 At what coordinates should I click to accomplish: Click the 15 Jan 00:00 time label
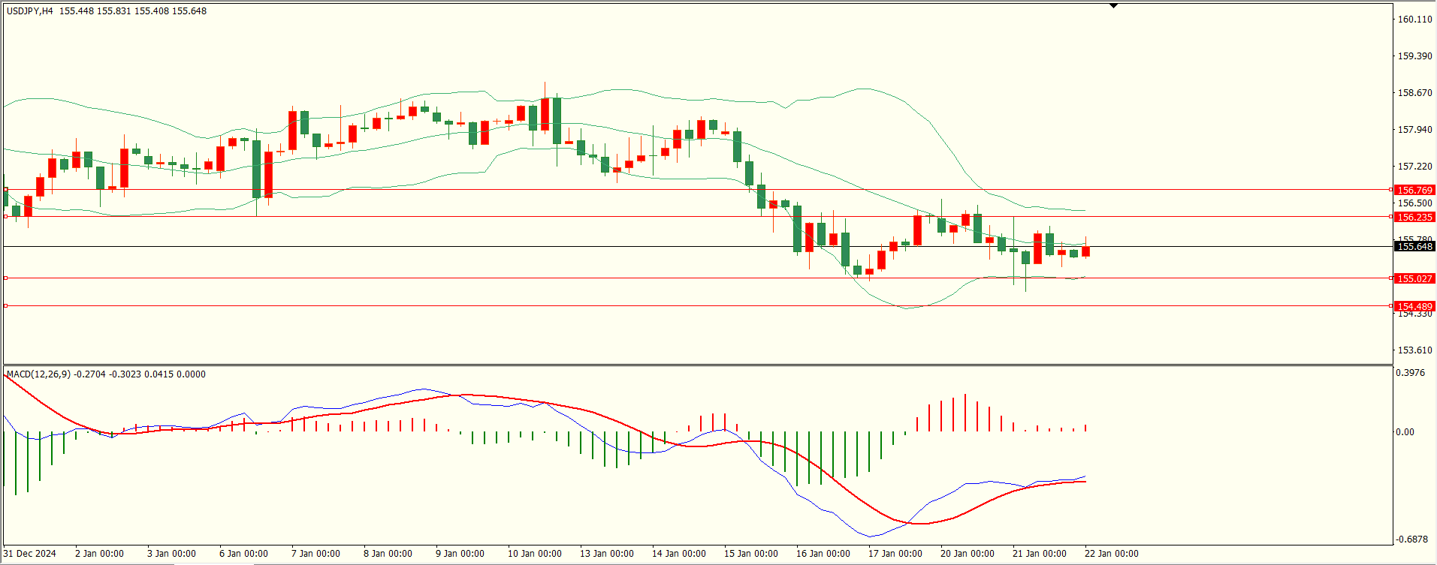click(x=751, y=554)
